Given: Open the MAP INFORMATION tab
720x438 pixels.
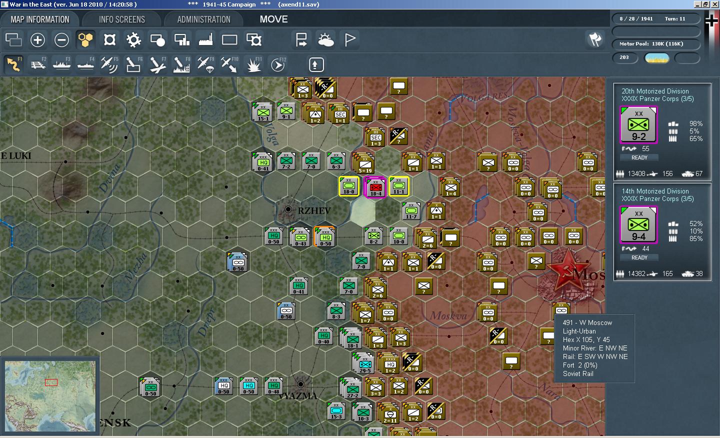Looking at the screenshot, I should coord(40,19).
